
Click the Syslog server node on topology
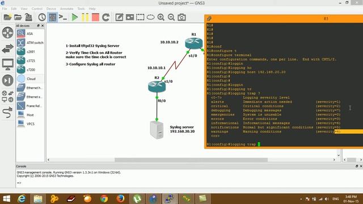[x=157, y=130]
